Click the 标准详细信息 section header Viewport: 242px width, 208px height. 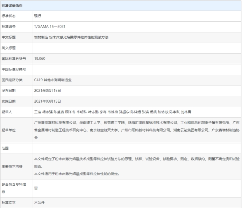[13, 5]
